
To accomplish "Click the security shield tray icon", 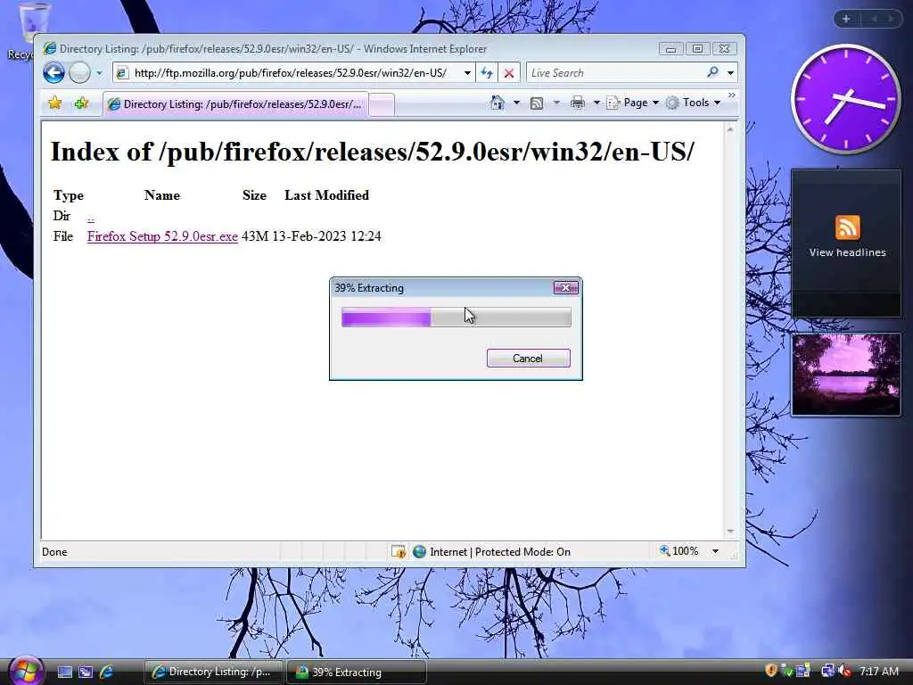I will (771, 671).
